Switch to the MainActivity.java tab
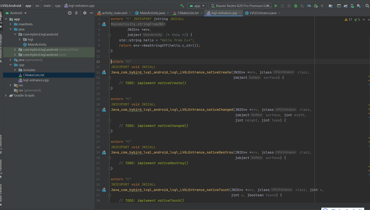This screenshot has width=370, height=210. click(x=152, y=13)
